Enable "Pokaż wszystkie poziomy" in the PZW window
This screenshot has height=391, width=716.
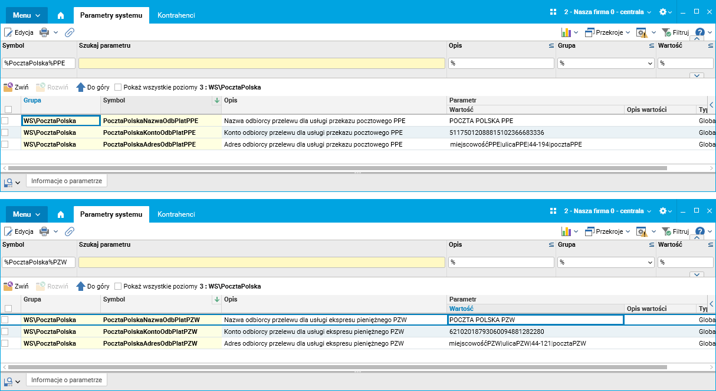[x=118, y=286]
